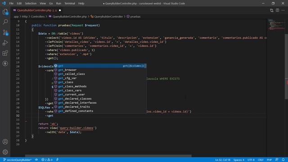The image size is (288, 162).
Task: Click the 'Controllers' breadcrumb segment
Action: pos(38,17)
